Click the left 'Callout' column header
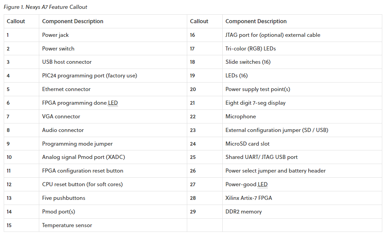 [x=16, y=21]
